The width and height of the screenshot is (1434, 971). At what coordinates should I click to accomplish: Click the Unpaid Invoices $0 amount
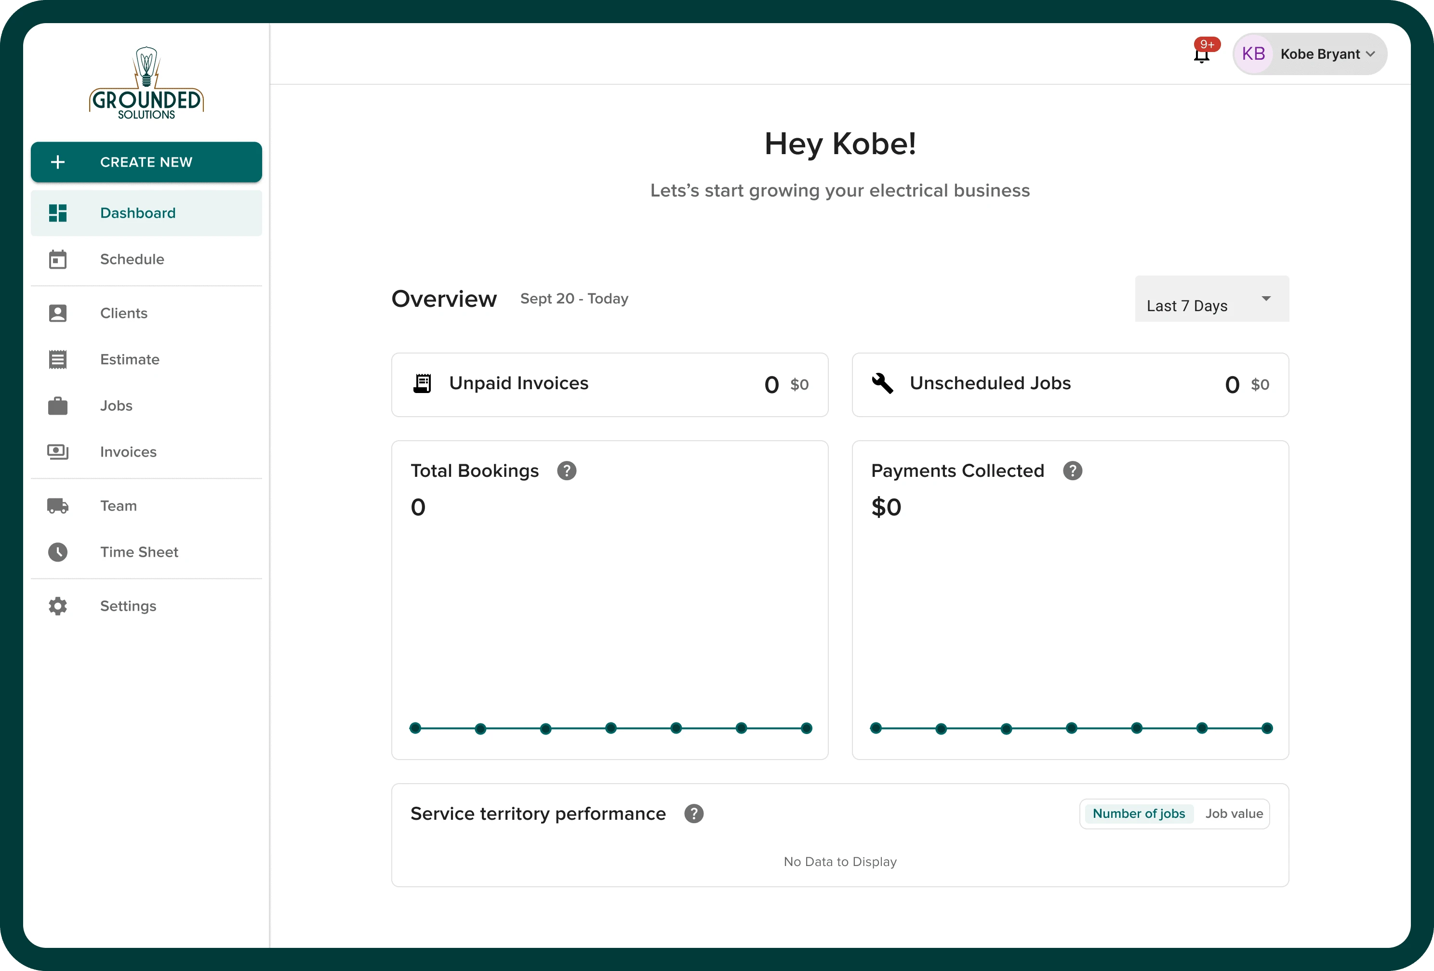799,385
